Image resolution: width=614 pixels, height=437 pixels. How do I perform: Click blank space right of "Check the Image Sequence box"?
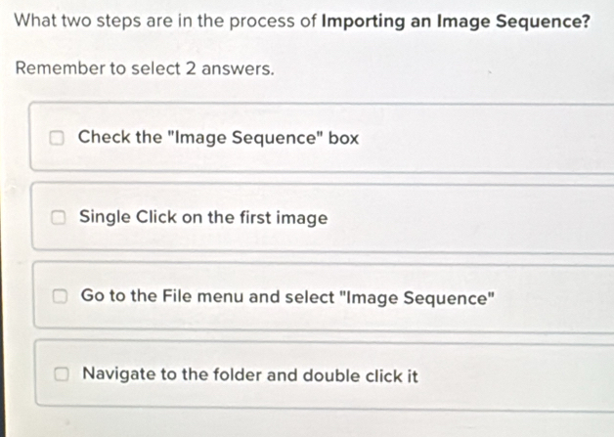coord(479,139)
